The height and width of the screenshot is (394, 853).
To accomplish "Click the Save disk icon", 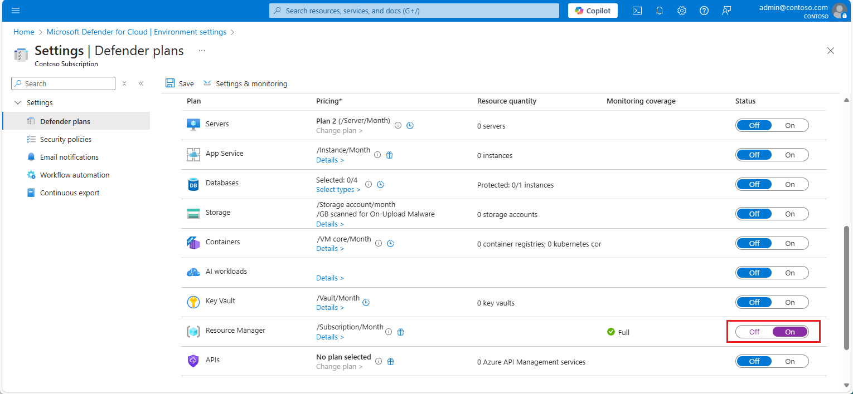I will 171,83.
